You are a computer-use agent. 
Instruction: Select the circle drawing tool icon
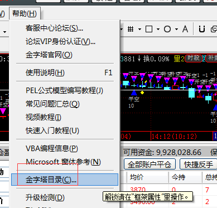coord(167,29)
